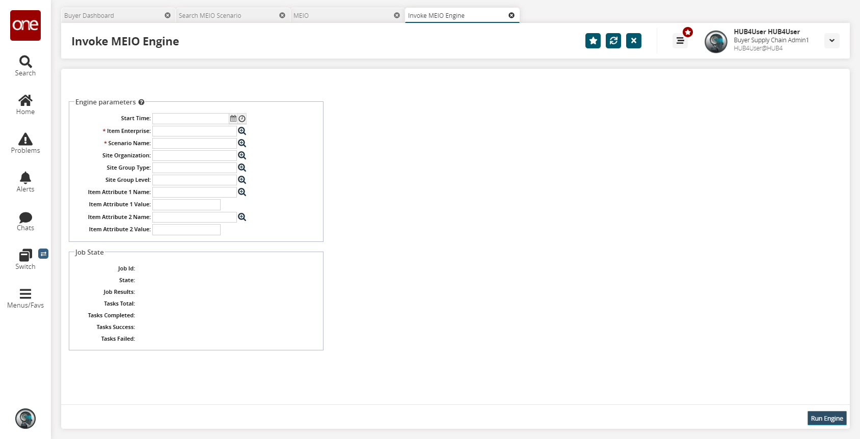Focus the Site Group Level field
The height and width of the screenshot is (439, 860).
click(x=195, y=180)
